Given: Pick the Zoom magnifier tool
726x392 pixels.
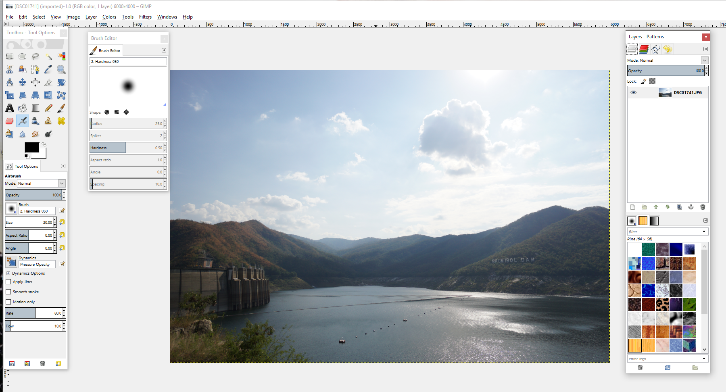Looking at the screenshot, I should pyautogui.click(x=61, y=69).
